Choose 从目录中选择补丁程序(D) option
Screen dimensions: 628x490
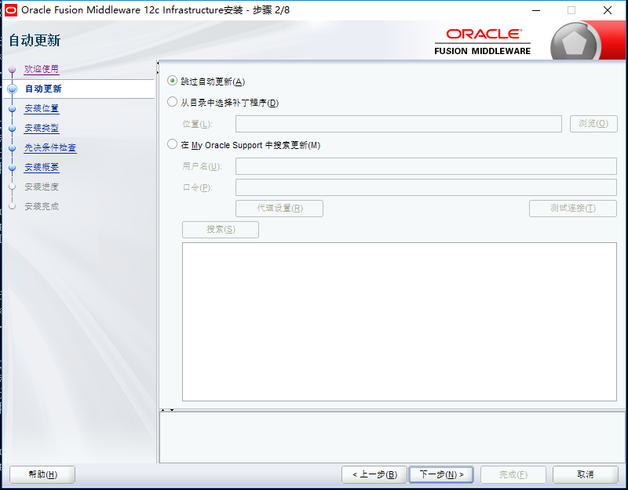(x=172, y=102)
